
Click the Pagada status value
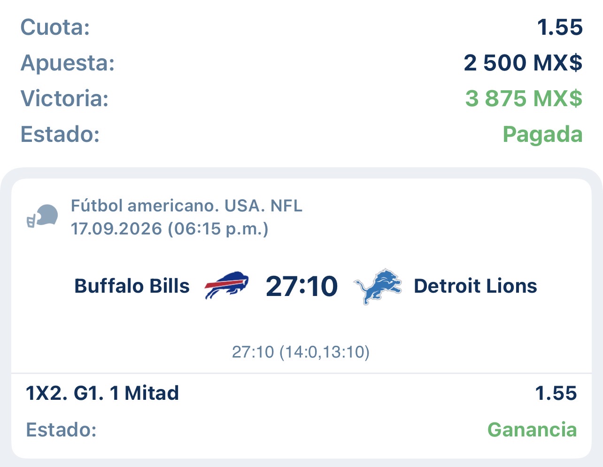pos(542,135)
